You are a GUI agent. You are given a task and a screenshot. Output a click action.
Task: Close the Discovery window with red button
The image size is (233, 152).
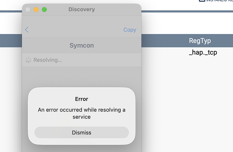[28, 9]
